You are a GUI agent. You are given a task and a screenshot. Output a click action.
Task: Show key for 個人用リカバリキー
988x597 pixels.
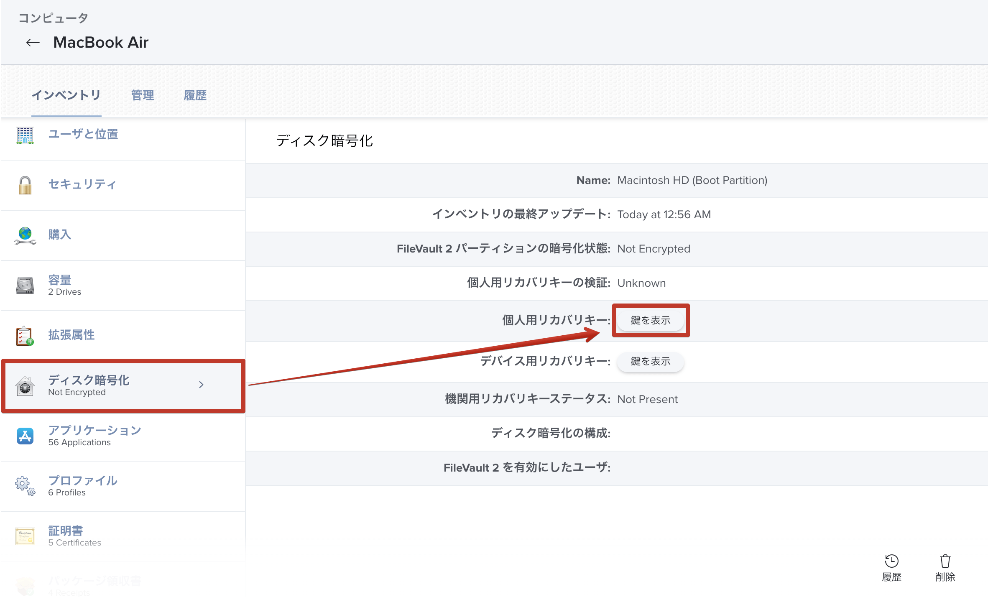[x=650, y=320]
